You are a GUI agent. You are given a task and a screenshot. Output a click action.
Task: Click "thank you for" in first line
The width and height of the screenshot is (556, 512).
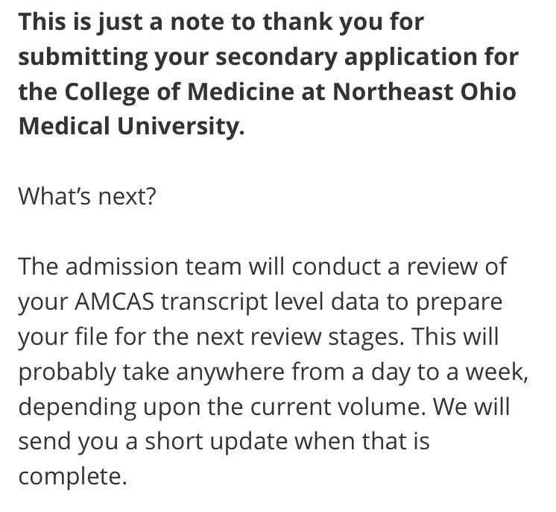click(x=344, y=22)
